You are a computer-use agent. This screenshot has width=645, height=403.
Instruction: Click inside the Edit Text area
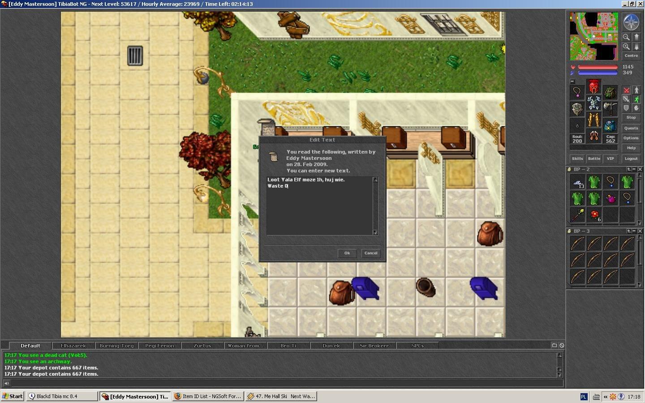[319, 206]
